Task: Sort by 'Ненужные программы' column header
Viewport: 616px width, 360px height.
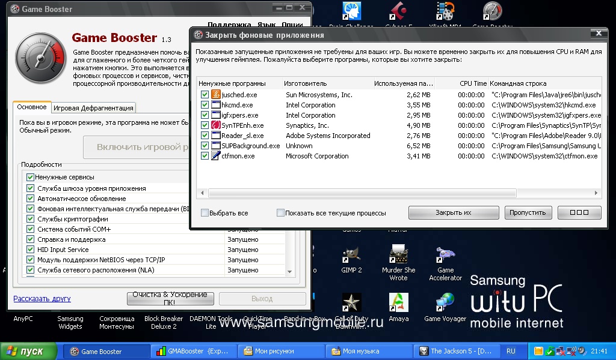Action: coord(239,83)
